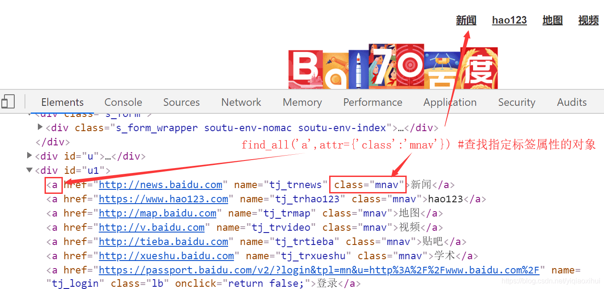Select the Performance tab
604x289 pixels.
[373, 102]
